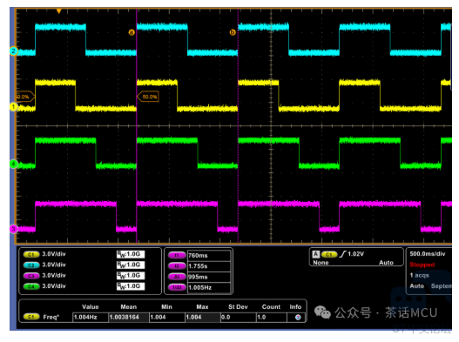Click the channel 3 ground marker

tap(13, 229)
